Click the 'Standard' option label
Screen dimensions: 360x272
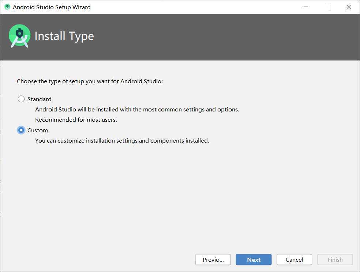(39, 99)
